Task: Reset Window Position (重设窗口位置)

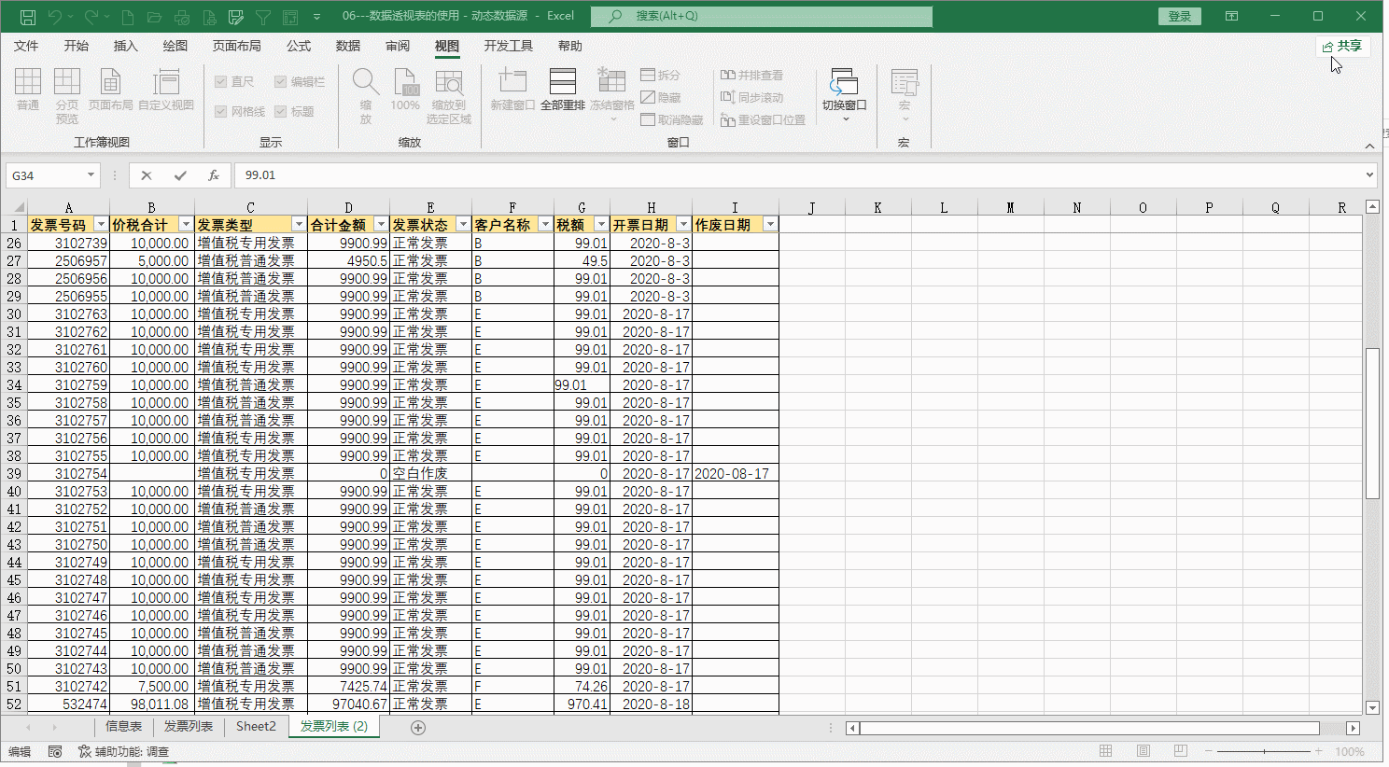Action: [764, 119]
